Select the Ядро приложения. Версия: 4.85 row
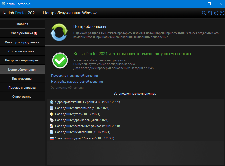The height and width of the screenshot is (166, 225). click(x=136, y=102)
